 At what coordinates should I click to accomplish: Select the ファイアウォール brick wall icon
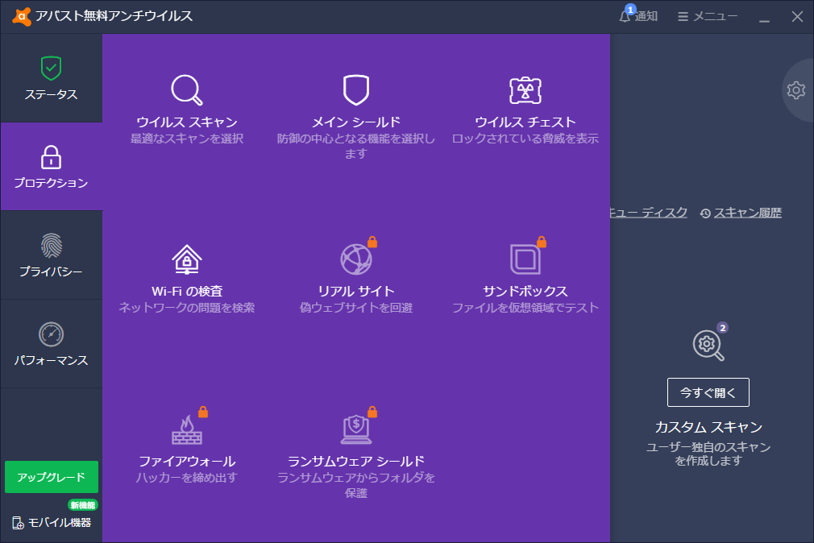(185, 429)
